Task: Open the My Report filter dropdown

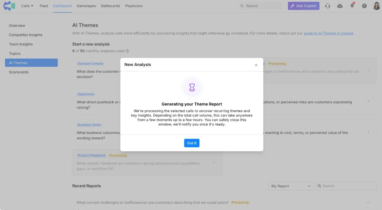Action: [x=291, y=186]
